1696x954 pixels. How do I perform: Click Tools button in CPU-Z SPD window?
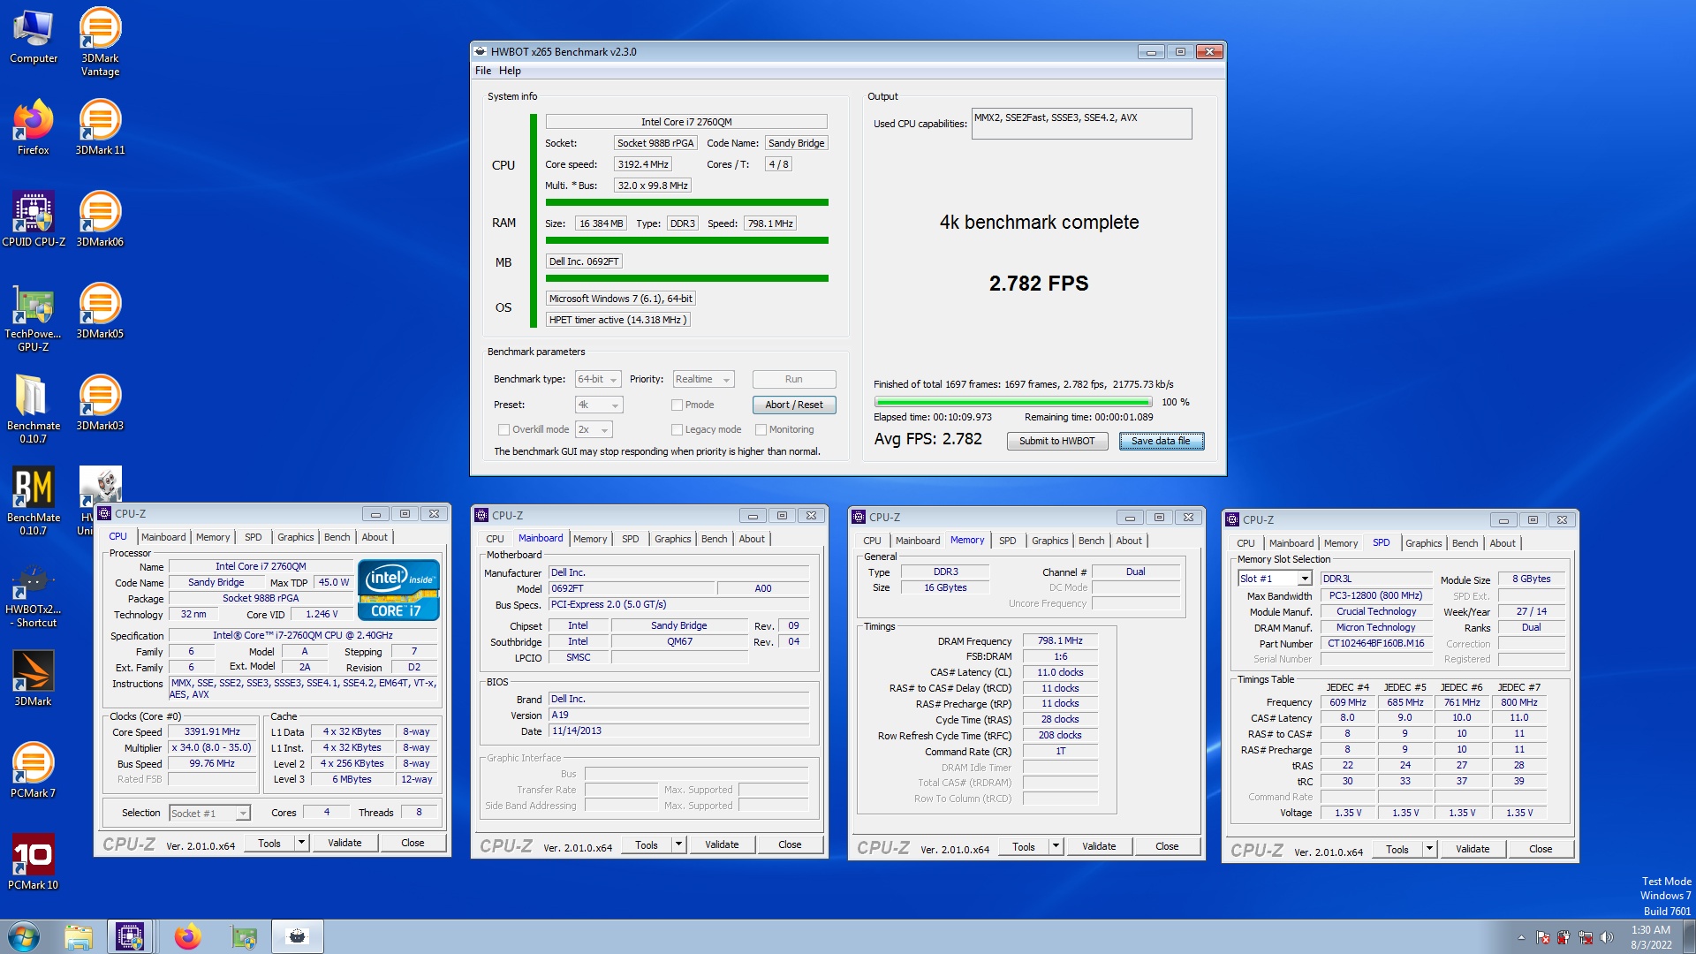1397,849
